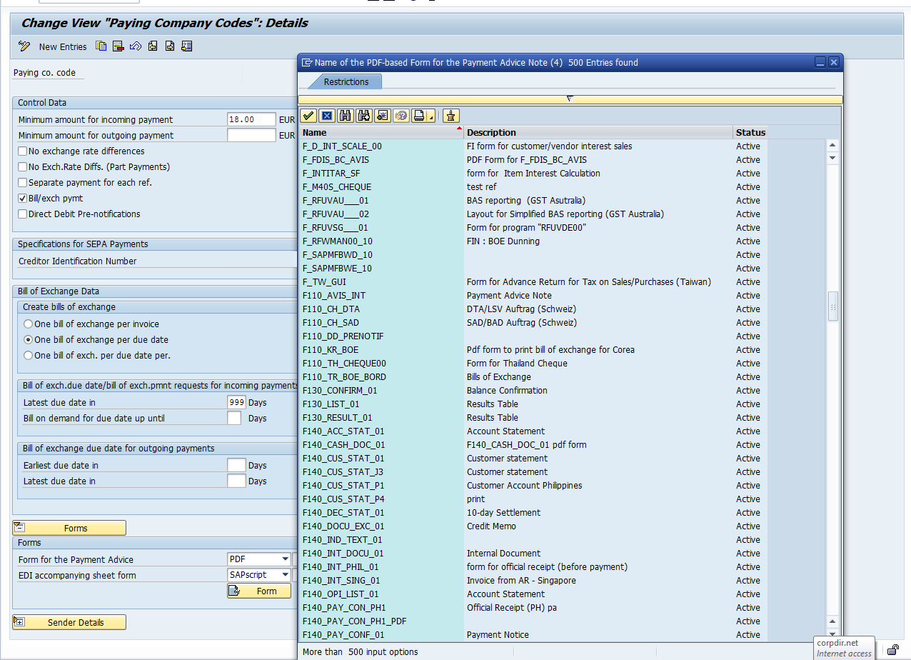Click the Latest due date in 999 field
This screenshot has width=911, height=660.
tap(236, 403)
